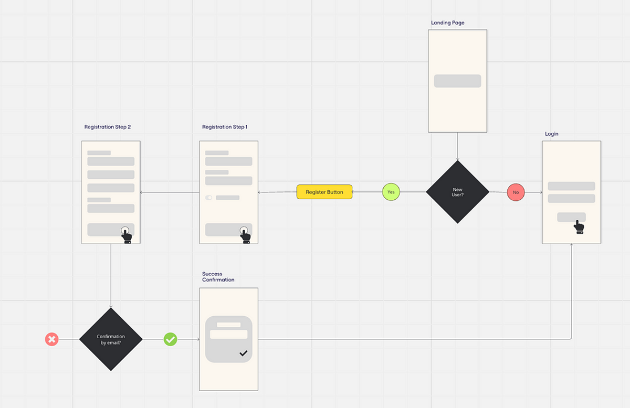Click the red X rejection icon

click(x=51, y=339)
